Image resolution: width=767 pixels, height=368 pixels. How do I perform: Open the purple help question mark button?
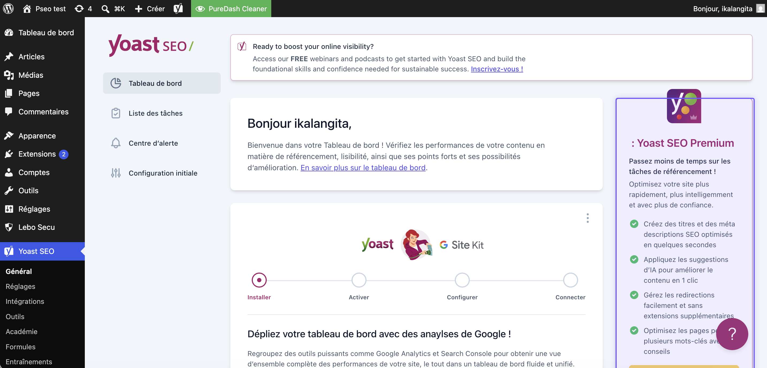(x=732, y=334)
